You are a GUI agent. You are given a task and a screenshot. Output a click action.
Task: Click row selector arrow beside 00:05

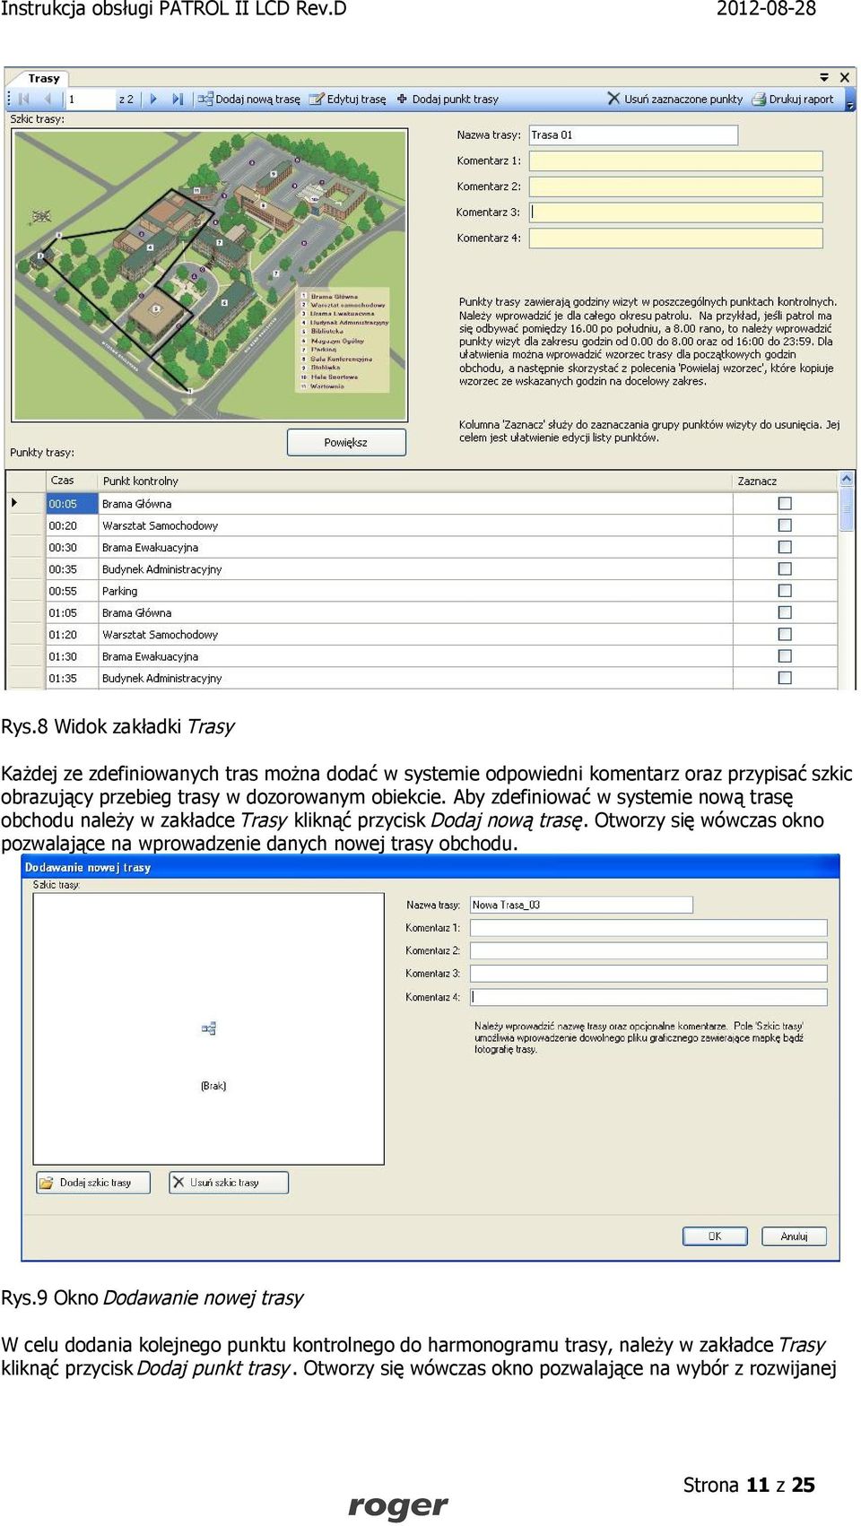point(26,503)
